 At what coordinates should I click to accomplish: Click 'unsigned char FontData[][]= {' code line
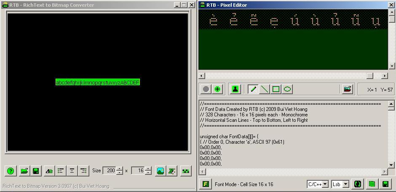click(x=229, y=137)
